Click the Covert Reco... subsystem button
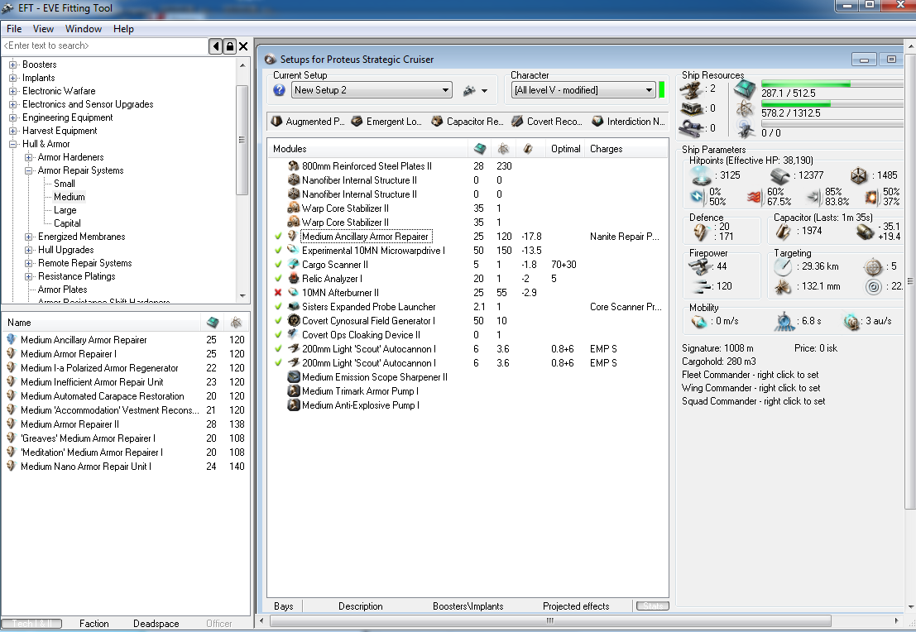 coord(548,122)
